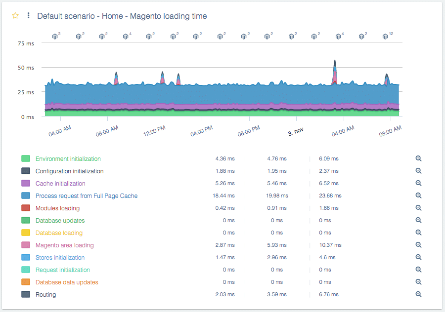
Task: Star the Default scenario chart as favorite
Action: click(x=15, y=16)
